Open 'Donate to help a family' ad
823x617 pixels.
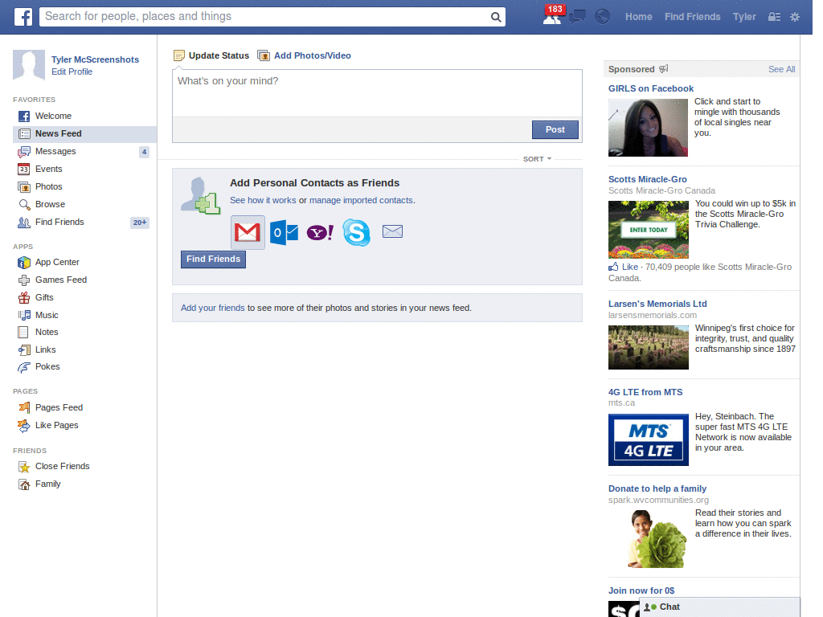click(x=657, y=488)
